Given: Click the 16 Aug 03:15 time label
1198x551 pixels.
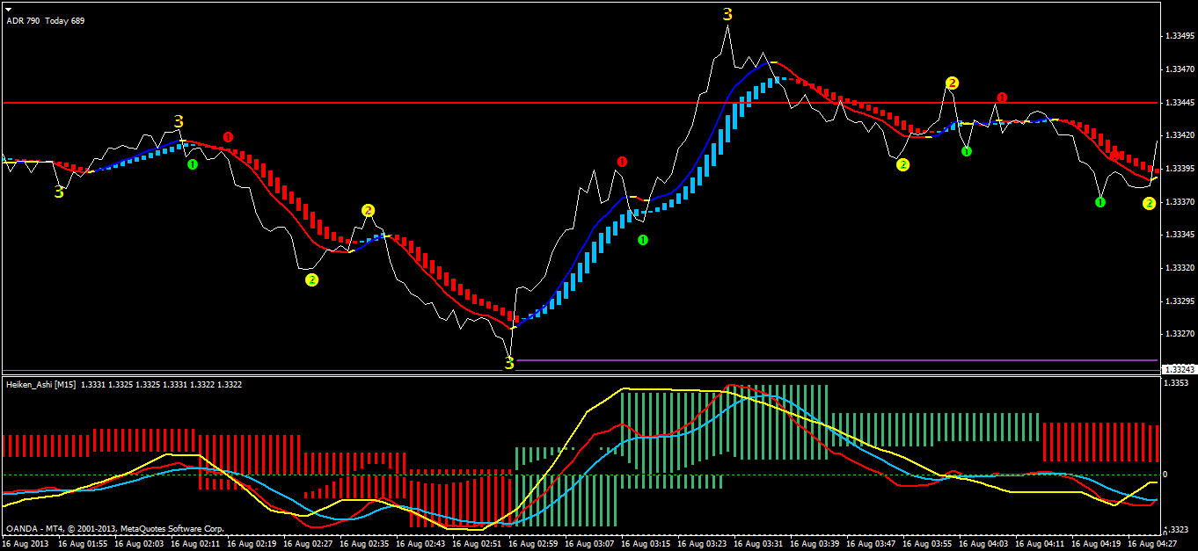Looking at the screenshot, I should [x=646, y=544].
